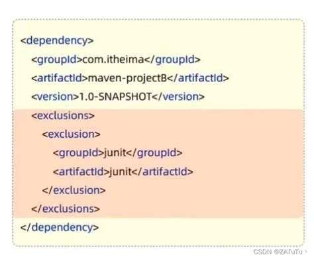Select junit artifactId value in exclusion
The image size is (314, 259).
[121, 172]
